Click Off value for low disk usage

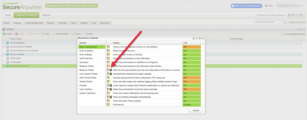(x=192, y=82)
